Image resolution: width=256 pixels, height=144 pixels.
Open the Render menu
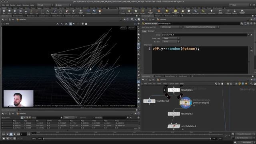point(12,5)
